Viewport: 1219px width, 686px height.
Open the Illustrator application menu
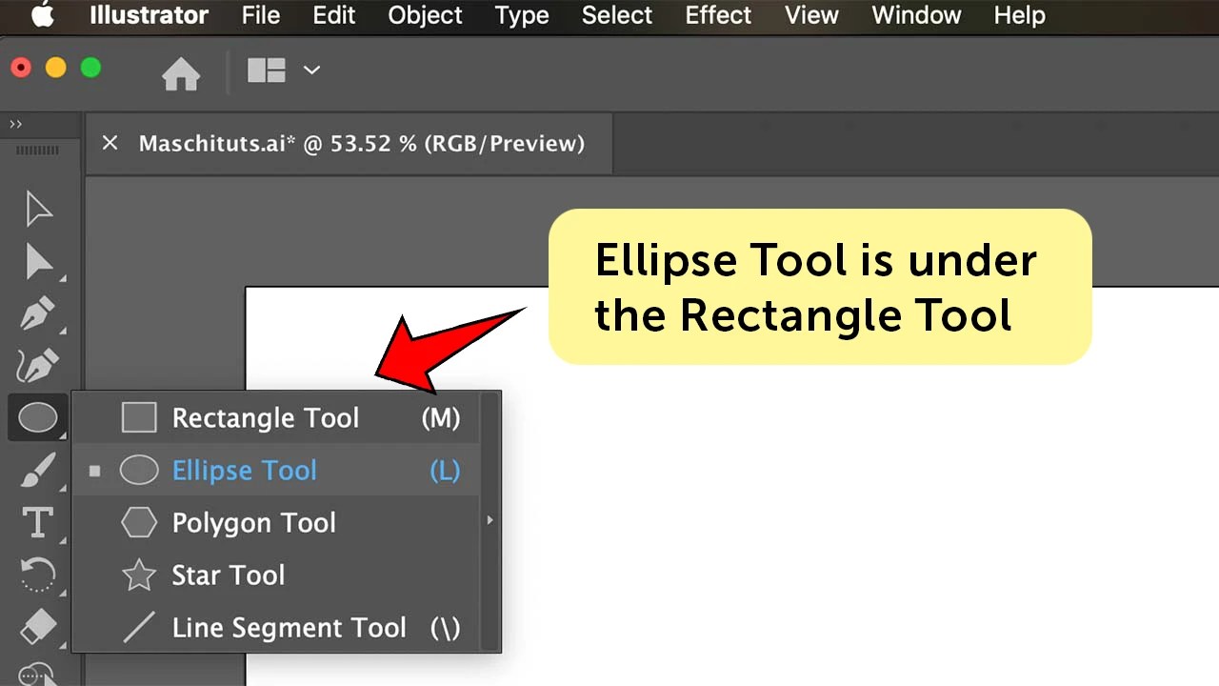point(149,15)
